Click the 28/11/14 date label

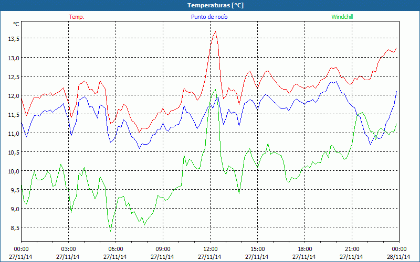coord(398,257)
